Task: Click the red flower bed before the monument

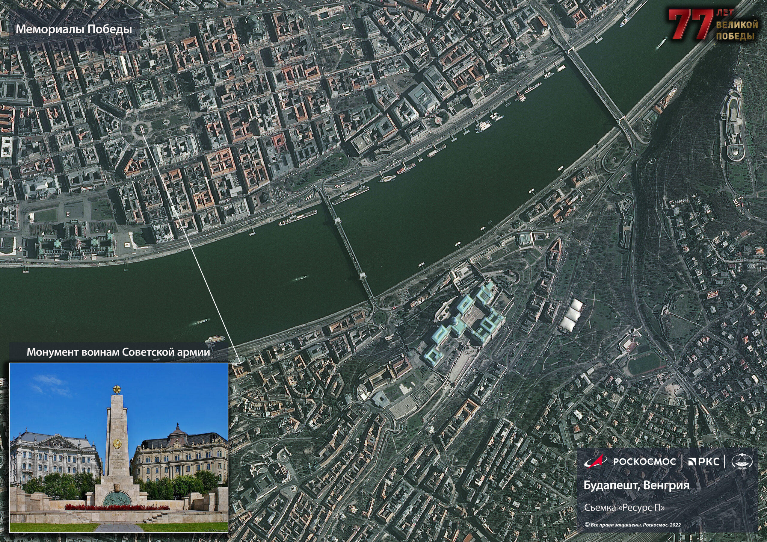Action: pyautogui.click(x=117, y=508)
